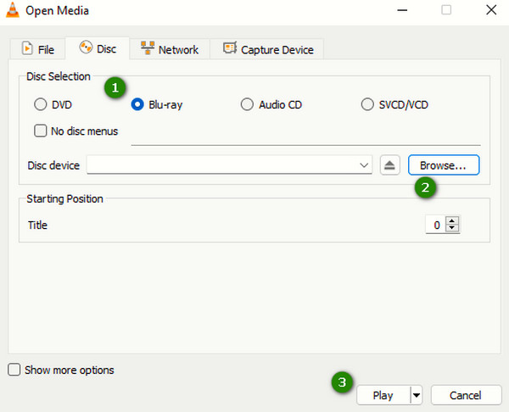The image size is (509, 412).
Task: Enable the No disc menus checkbox
Action: (x=40, y=131)
